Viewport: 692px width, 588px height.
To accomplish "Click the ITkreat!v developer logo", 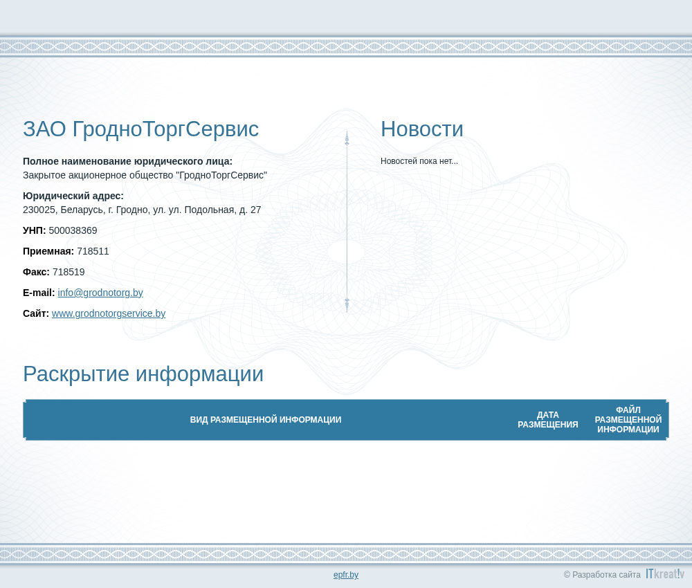I will click(665, 574).
